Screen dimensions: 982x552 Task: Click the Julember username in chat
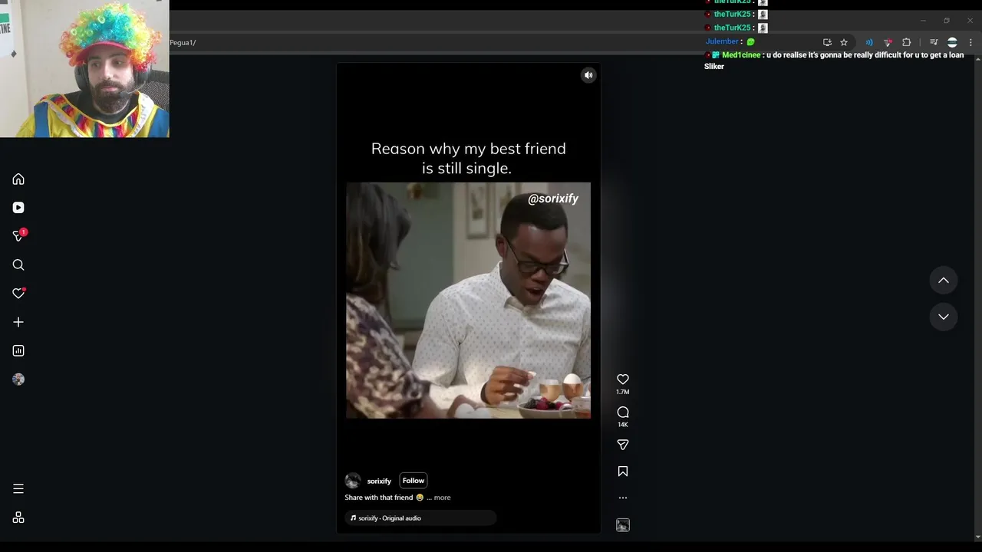(722, 41)
